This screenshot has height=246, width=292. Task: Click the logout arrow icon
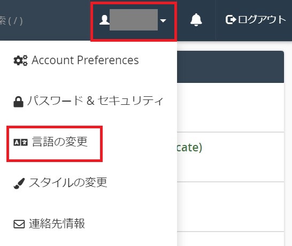(x=230, y=20)
